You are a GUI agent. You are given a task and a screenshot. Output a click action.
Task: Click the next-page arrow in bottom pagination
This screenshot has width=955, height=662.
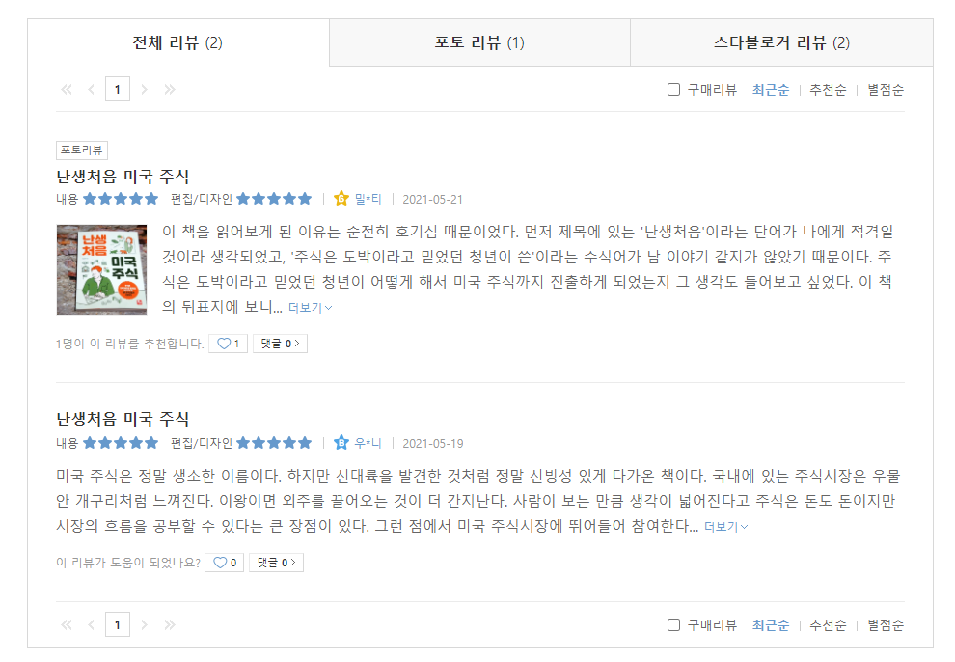(x=145, y=623)
